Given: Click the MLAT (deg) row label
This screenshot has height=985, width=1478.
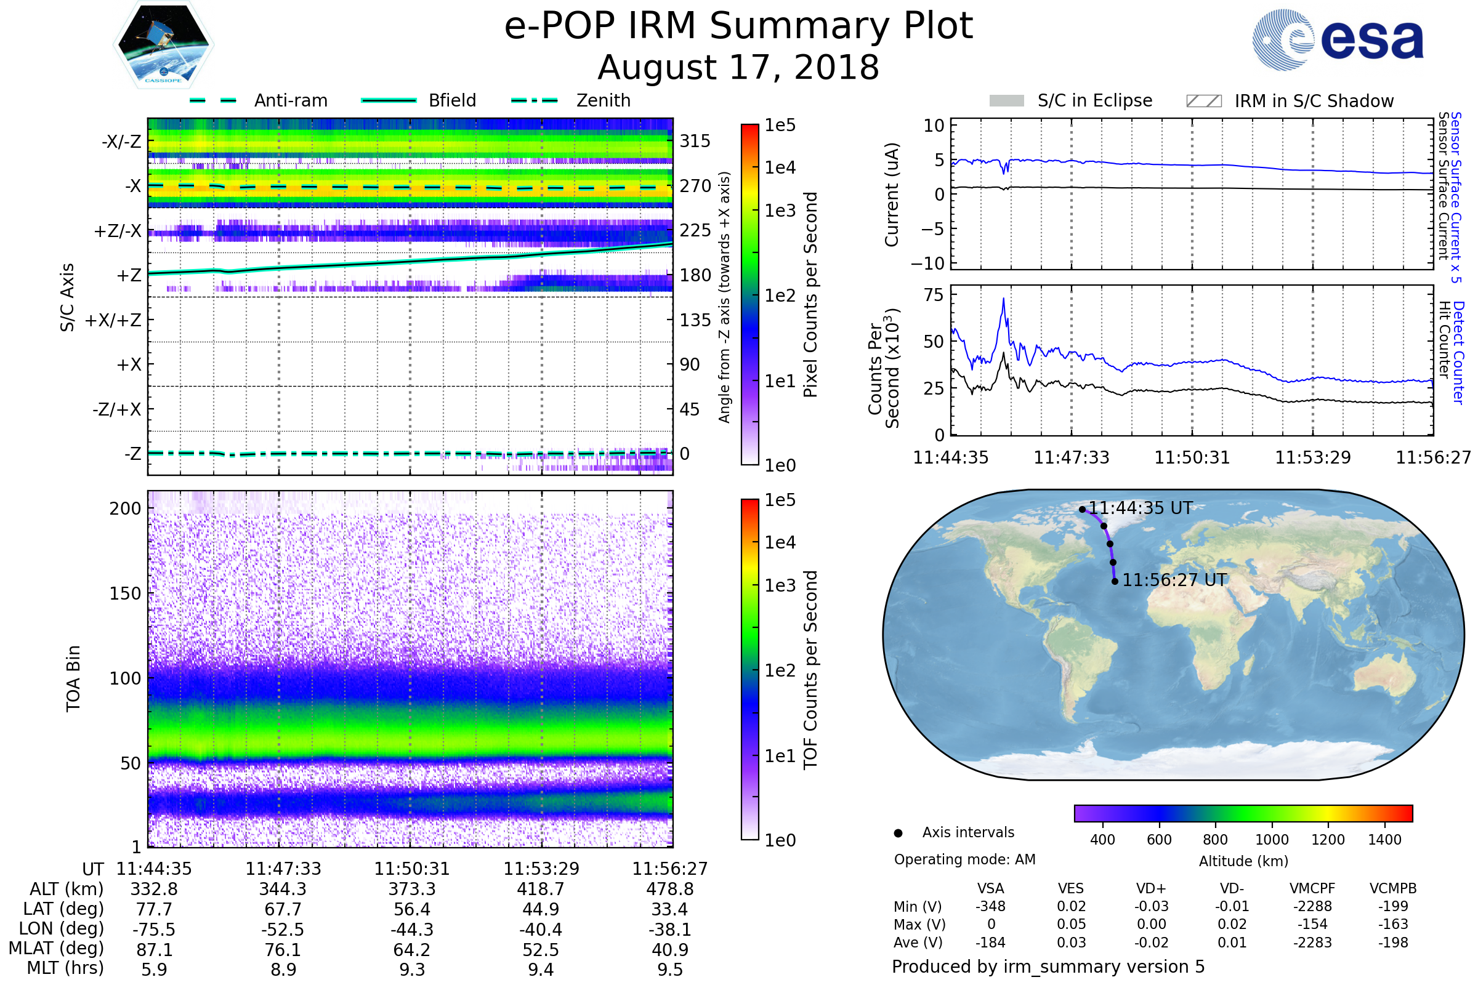Looking at the screenshot, I should click(x=56, y=948).
